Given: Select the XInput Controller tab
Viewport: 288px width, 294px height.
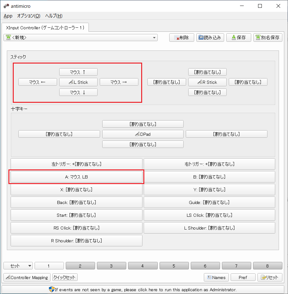Looking at the screenshot, I should [45, 28].
